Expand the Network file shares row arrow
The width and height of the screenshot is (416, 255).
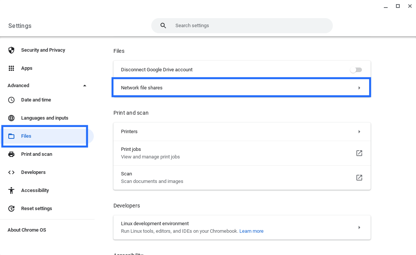359,88
